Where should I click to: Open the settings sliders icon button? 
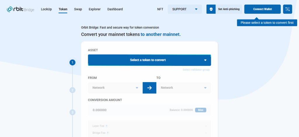click(288, 9)
